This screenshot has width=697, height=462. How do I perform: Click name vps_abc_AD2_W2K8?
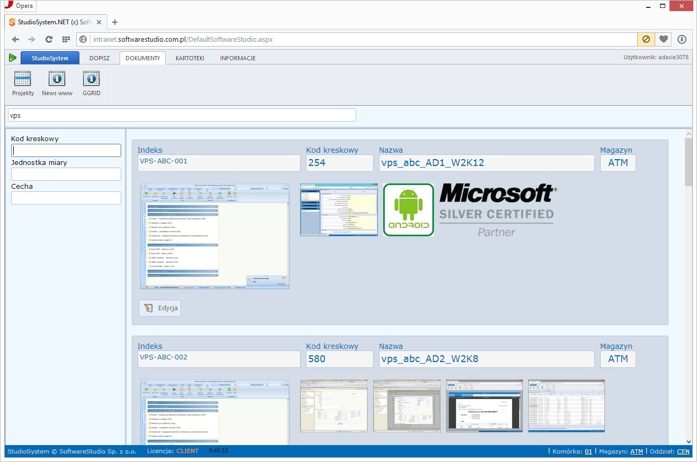pyautogui.click(x=486, y=359)
